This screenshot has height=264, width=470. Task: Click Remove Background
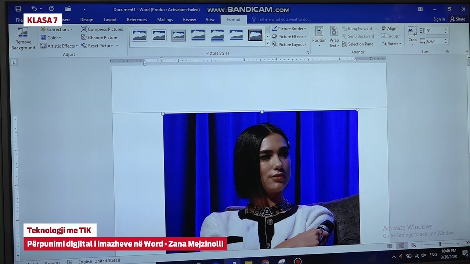coord(23,39)
